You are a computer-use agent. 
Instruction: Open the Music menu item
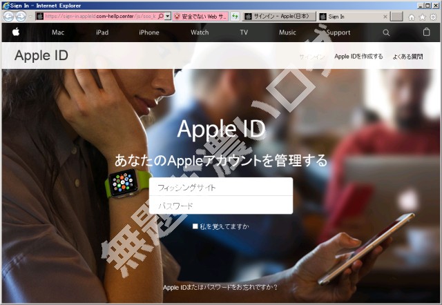coord(287,32)
